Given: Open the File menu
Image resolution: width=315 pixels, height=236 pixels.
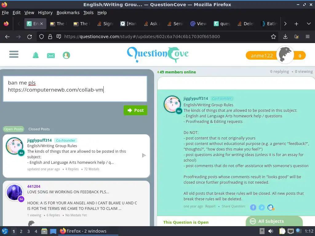Looking at the screenshot, I should (5, 13).
